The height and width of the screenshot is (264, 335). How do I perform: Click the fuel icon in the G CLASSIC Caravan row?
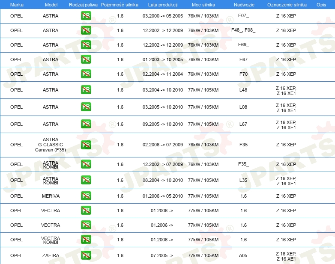pyautogui.click(x=86, y=145)
